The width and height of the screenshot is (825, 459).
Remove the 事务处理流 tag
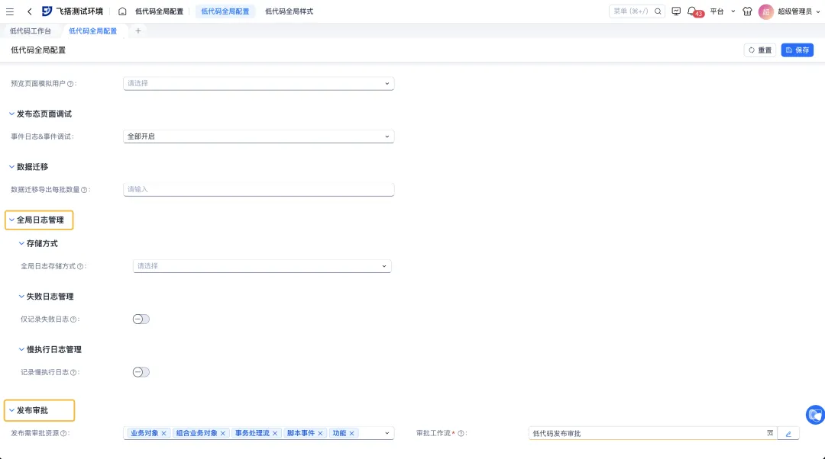(x=275, y=433)
